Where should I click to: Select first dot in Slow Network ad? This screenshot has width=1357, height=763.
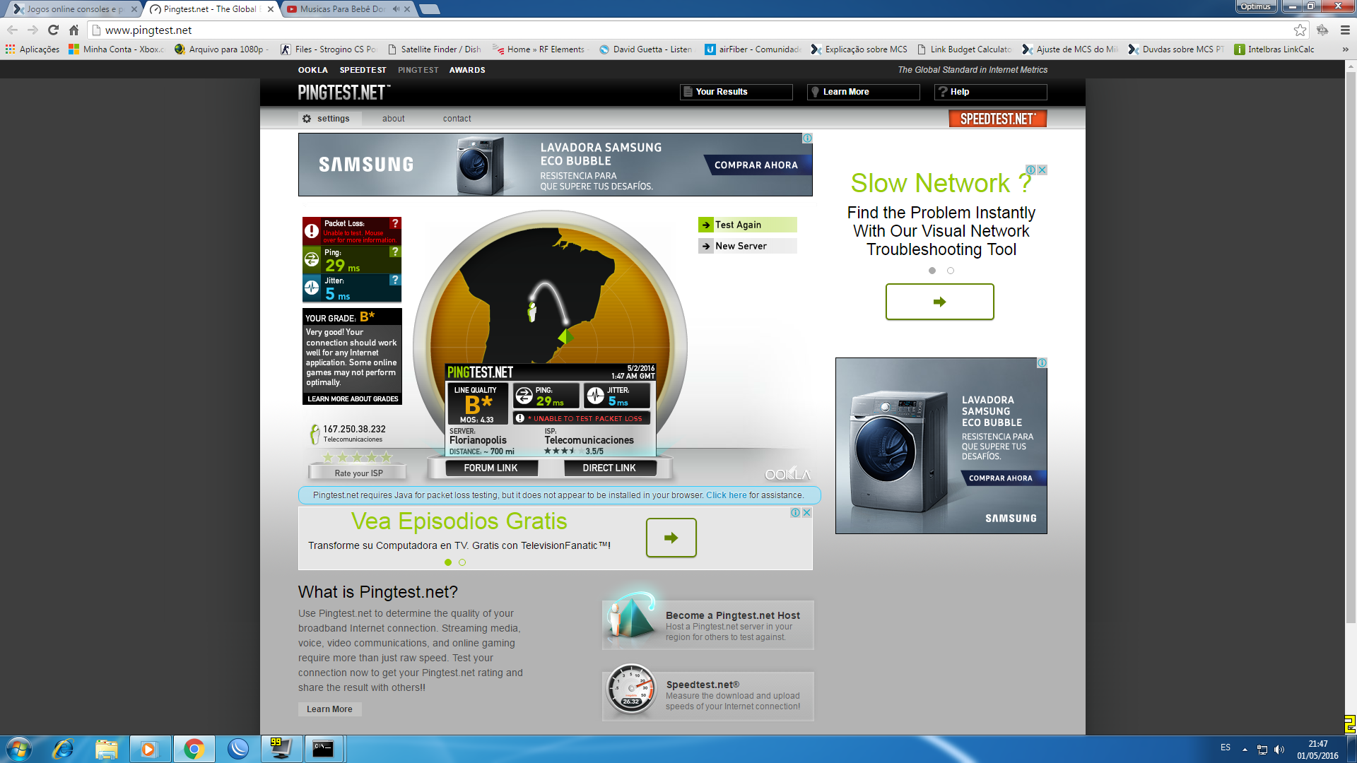coord(932,271)
